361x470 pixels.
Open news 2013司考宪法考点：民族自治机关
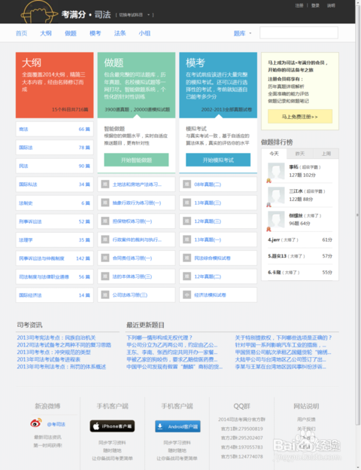tap(56, 337)
